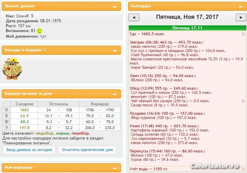Go to previous day in calendar
Viewport: 247px width, 173px height.
tap(134, 17)
